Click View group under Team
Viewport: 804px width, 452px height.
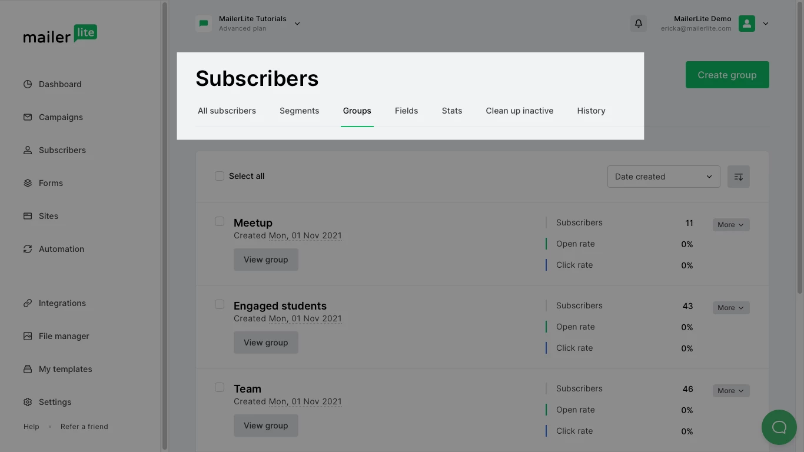[x=265, y=426]
